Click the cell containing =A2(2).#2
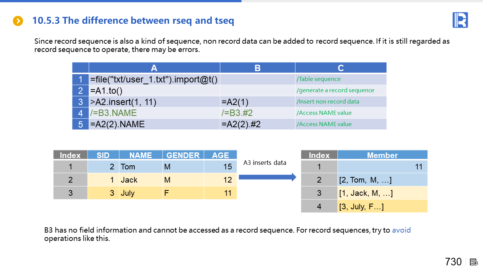Viewport: 483px width, 271px height. (257, 124)
